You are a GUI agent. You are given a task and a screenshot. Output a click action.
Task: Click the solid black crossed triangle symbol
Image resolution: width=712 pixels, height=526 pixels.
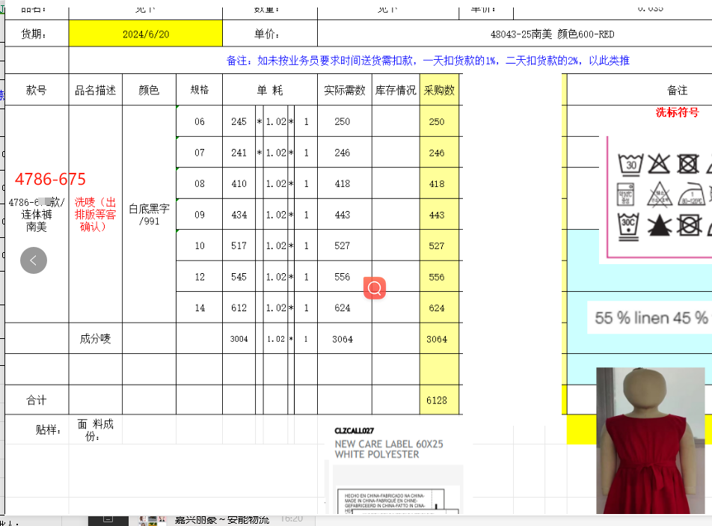[660, 225]
